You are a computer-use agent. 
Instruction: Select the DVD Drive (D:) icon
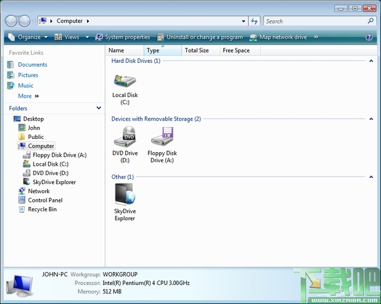125,136
